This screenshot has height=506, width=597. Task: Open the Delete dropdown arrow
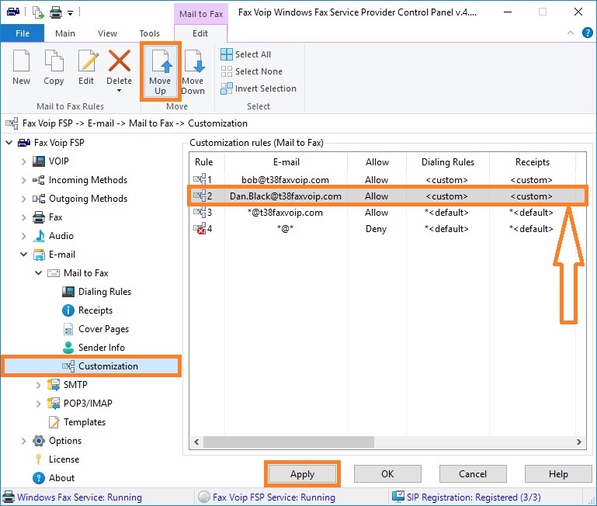click(x=120, y=91)
